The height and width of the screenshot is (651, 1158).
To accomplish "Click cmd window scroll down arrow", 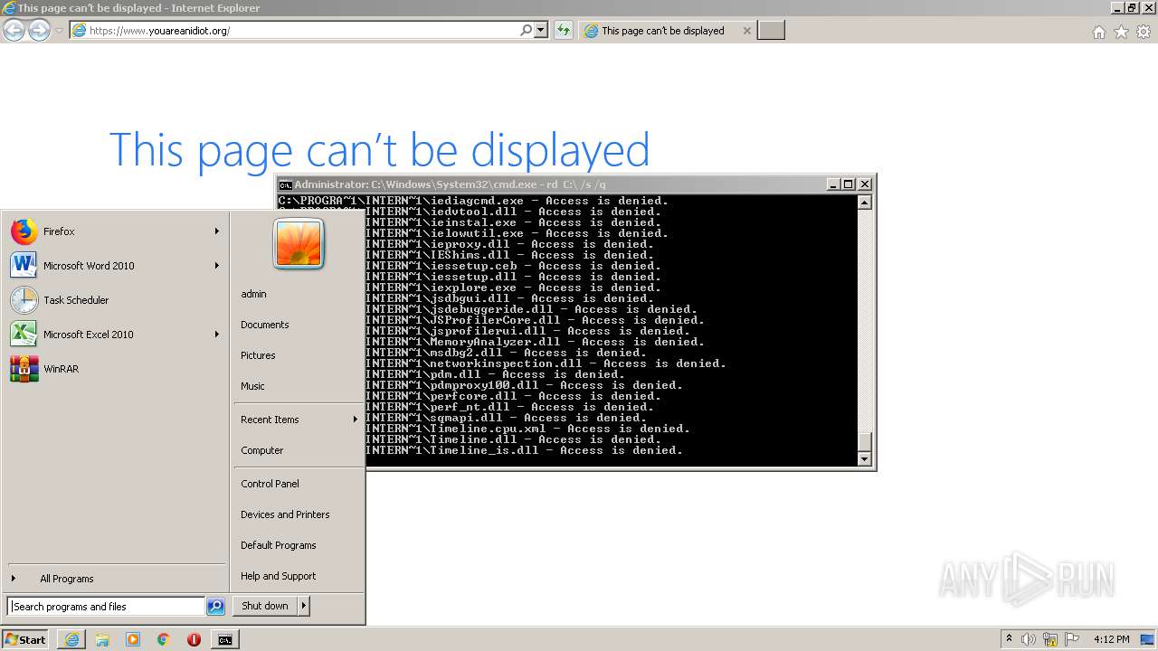I will point(864,459).
